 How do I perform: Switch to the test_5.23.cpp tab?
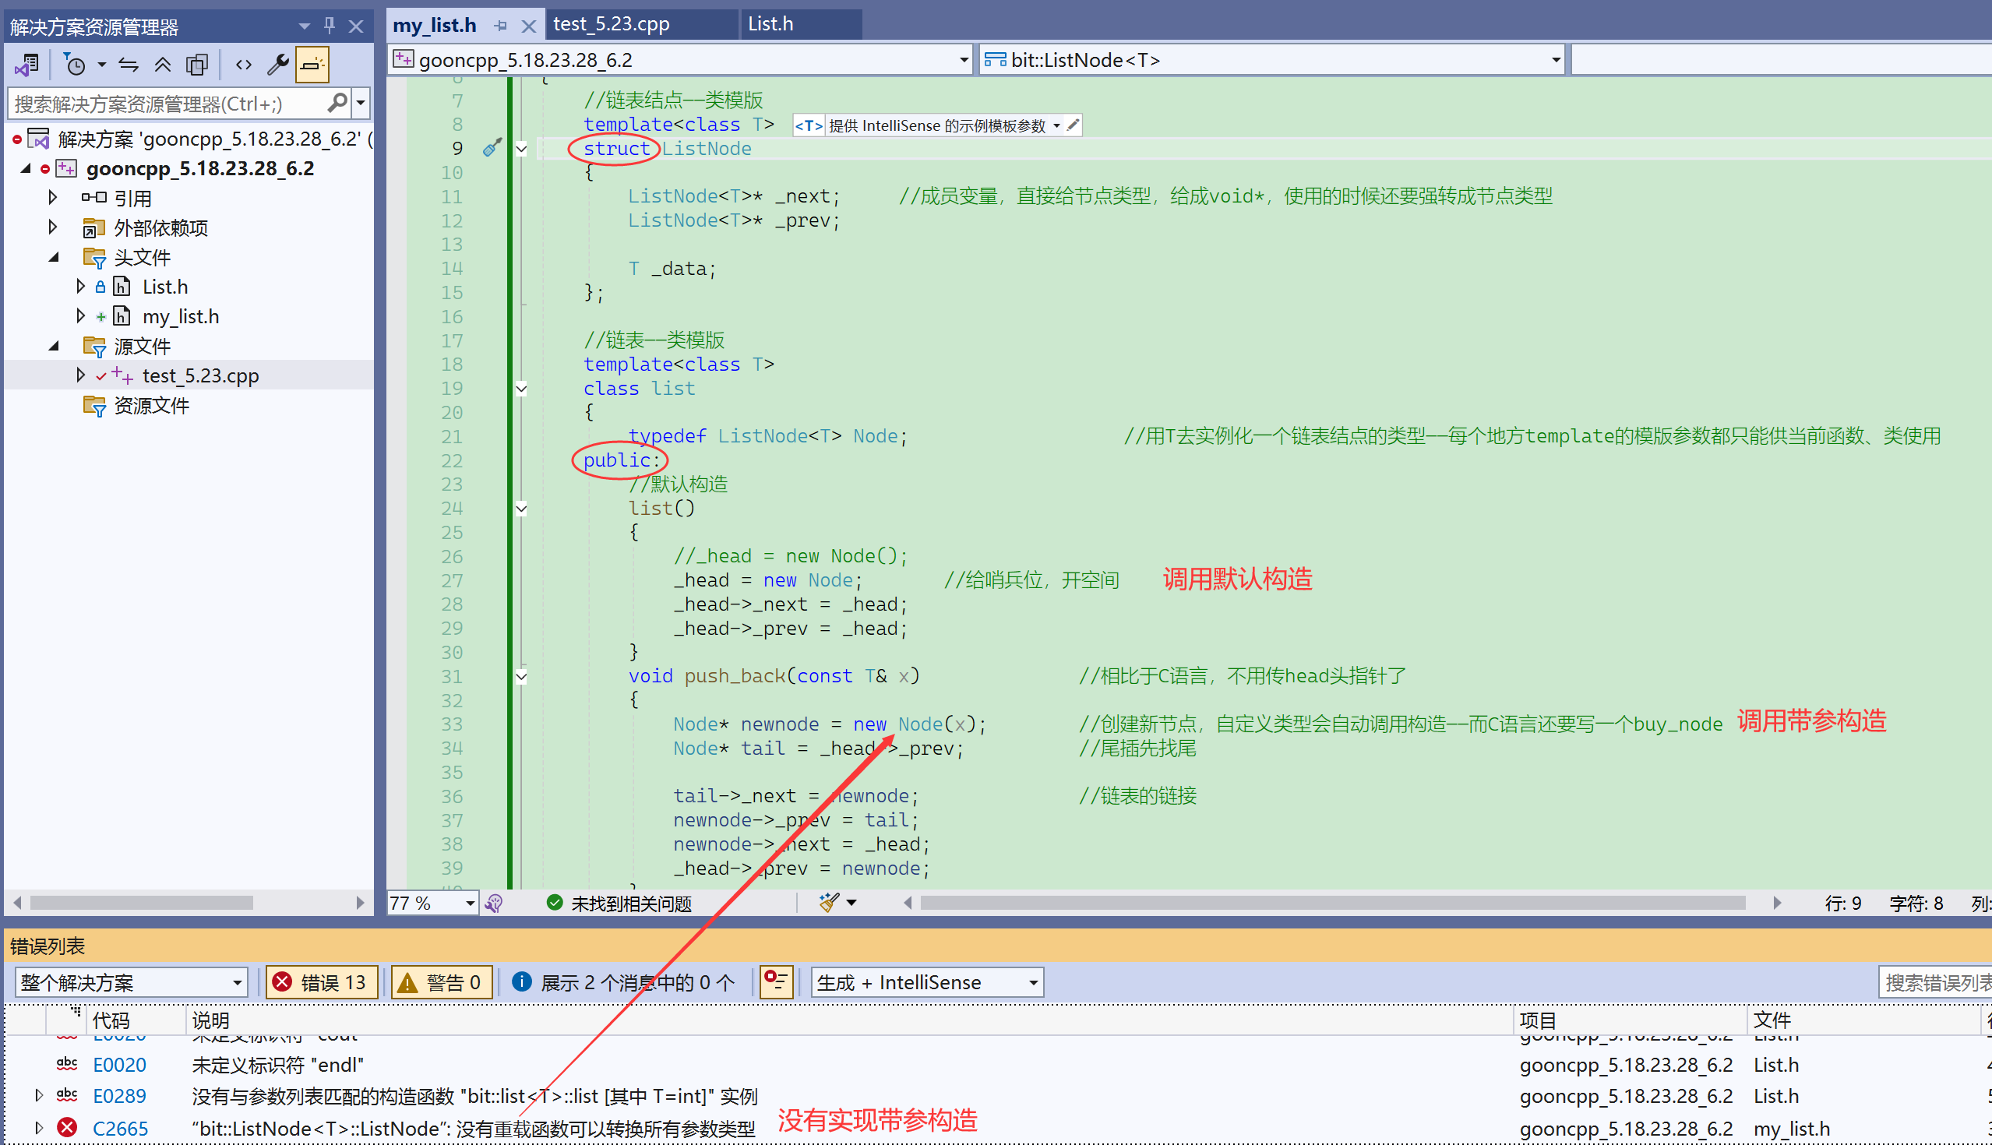tap(611, 23)
